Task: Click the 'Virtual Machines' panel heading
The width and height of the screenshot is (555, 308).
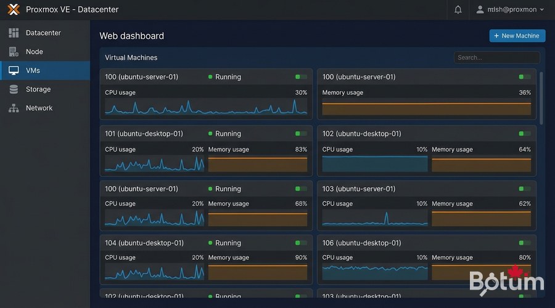Action: point(131,57)
